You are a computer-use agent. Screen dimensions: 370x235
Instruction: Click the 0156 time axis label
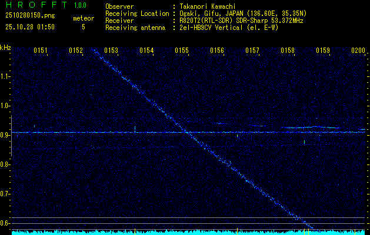(217, 51)
